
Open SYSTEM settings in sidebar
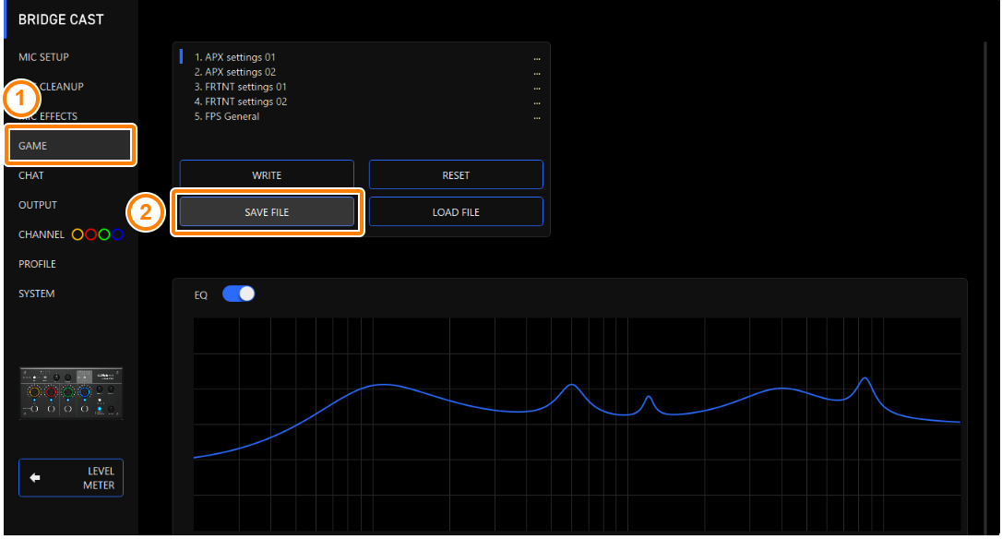(36, 293)
